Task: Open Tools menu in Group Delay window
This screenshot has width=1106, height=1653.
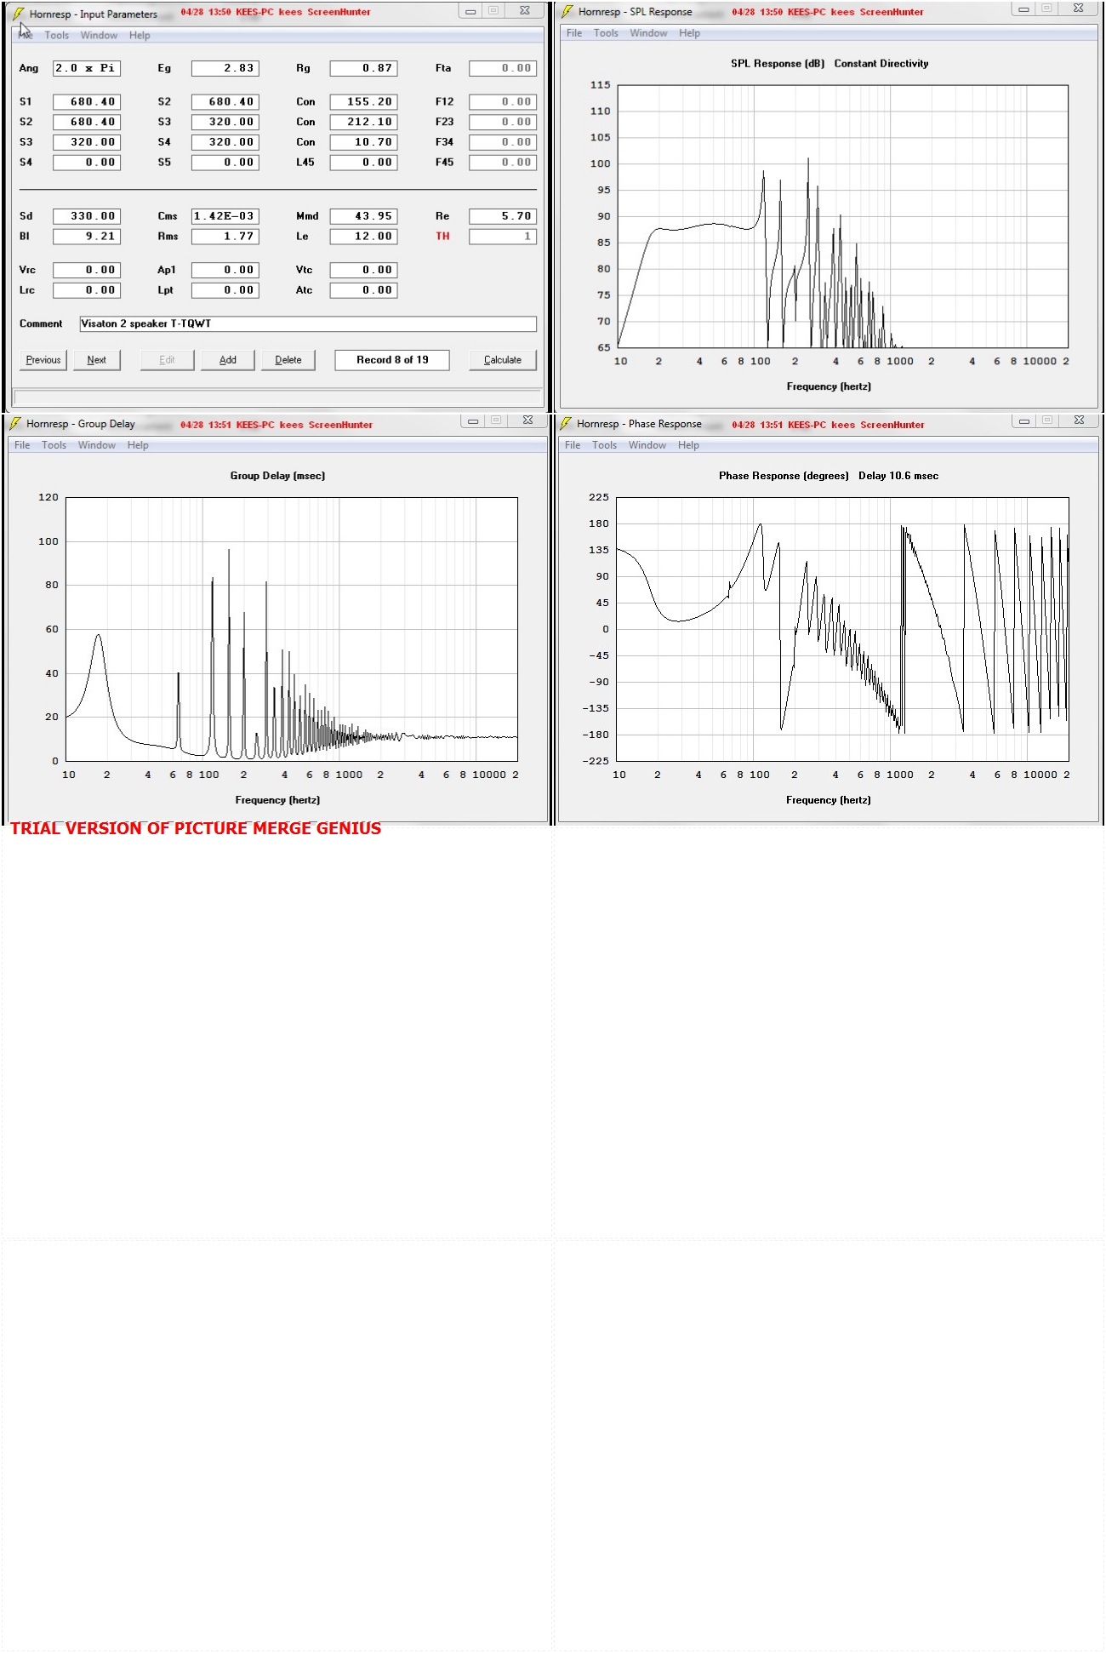Action: click(x=54, y=445)
